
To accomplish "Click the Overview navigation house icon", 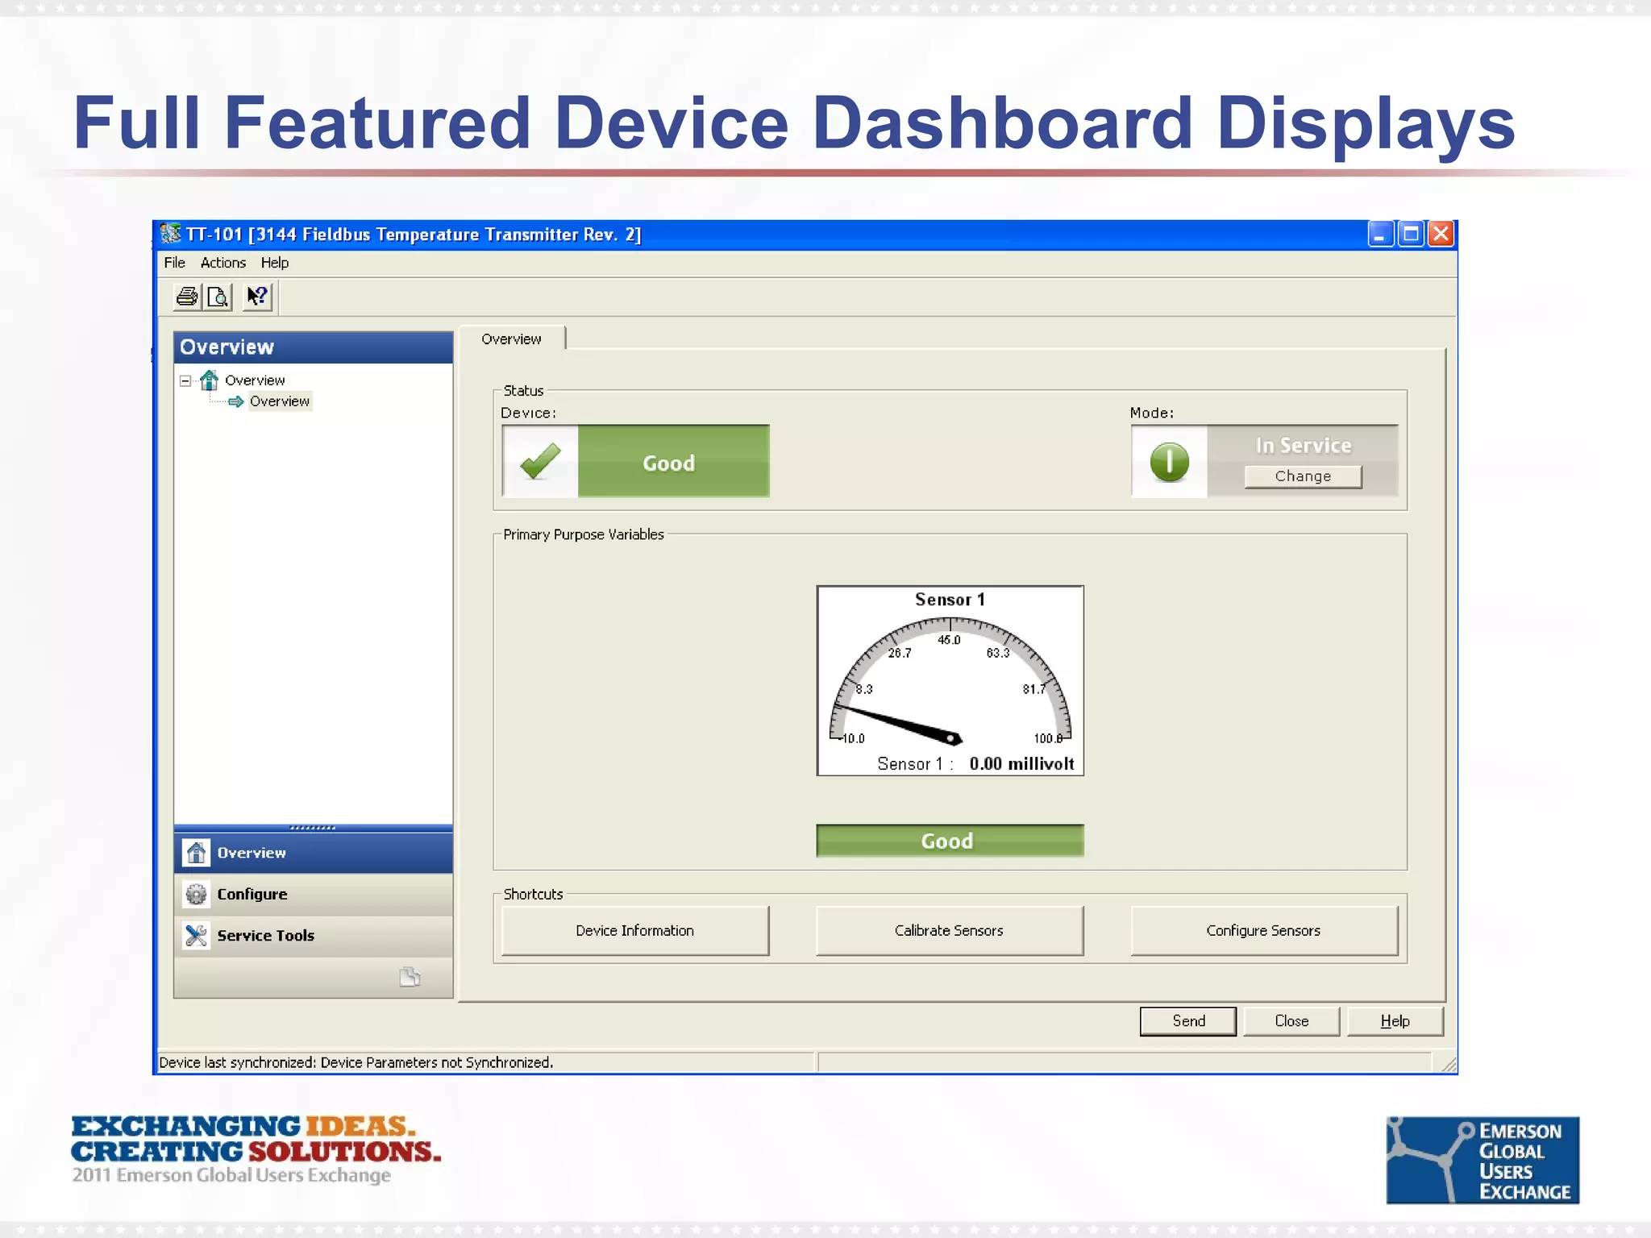I will pos(196,853).
